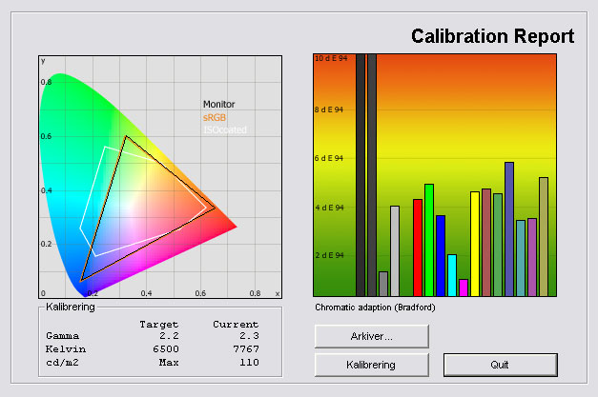Click the bright yellow chart bar
Screen dimensions: 598x397
tap(475, 244)
